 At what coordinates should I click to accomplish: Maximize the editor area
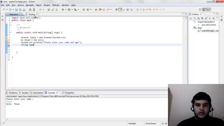click(186, 14)
